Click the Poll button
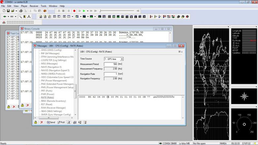Screen dimensions: 258x145 (x=61, y=122)
